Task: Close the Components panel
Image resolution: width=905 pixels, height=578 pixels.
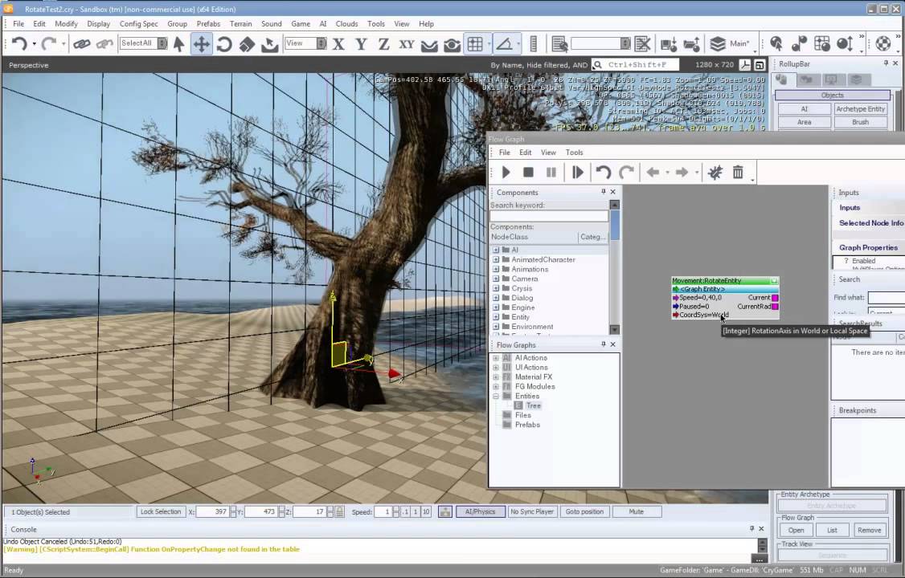Action: click(613, 192)
